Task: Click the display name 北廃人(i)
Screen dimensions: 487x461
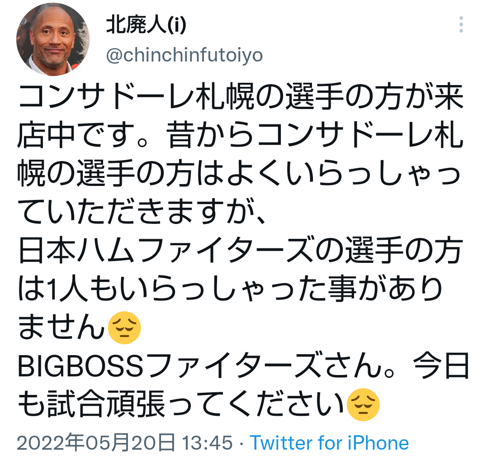Action: pyautogui.click(x=146, y=25)
